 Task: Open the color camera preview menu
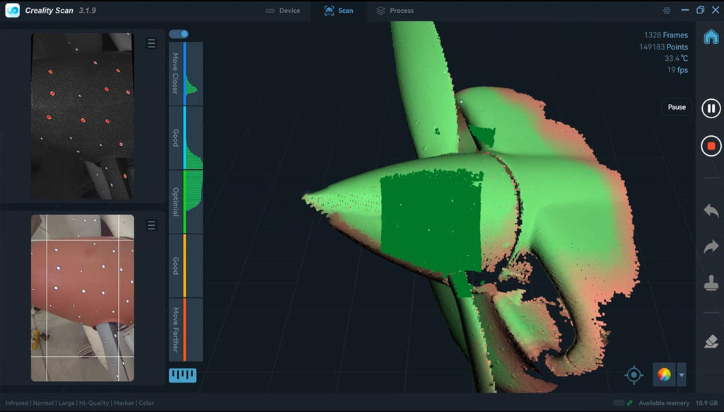[x=151, y=225]
